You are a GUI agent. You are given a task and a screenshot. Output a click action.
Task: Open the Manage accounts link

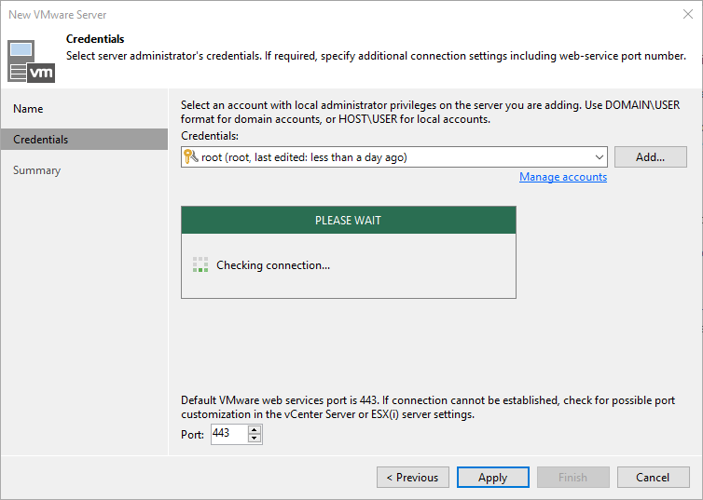pos(563,177)
